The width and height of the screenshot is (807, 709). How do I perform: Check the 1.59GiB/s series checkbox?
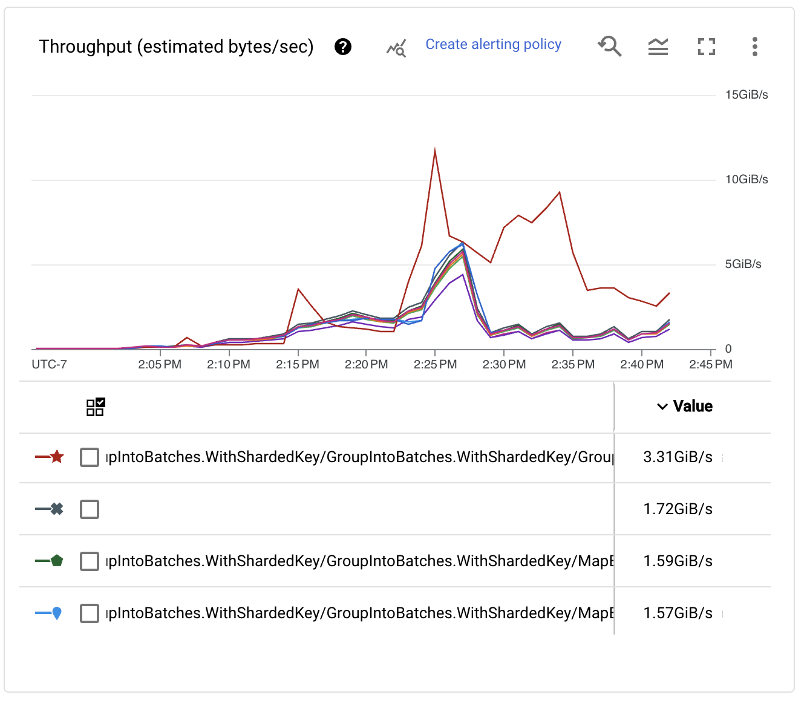pos(90,561)
